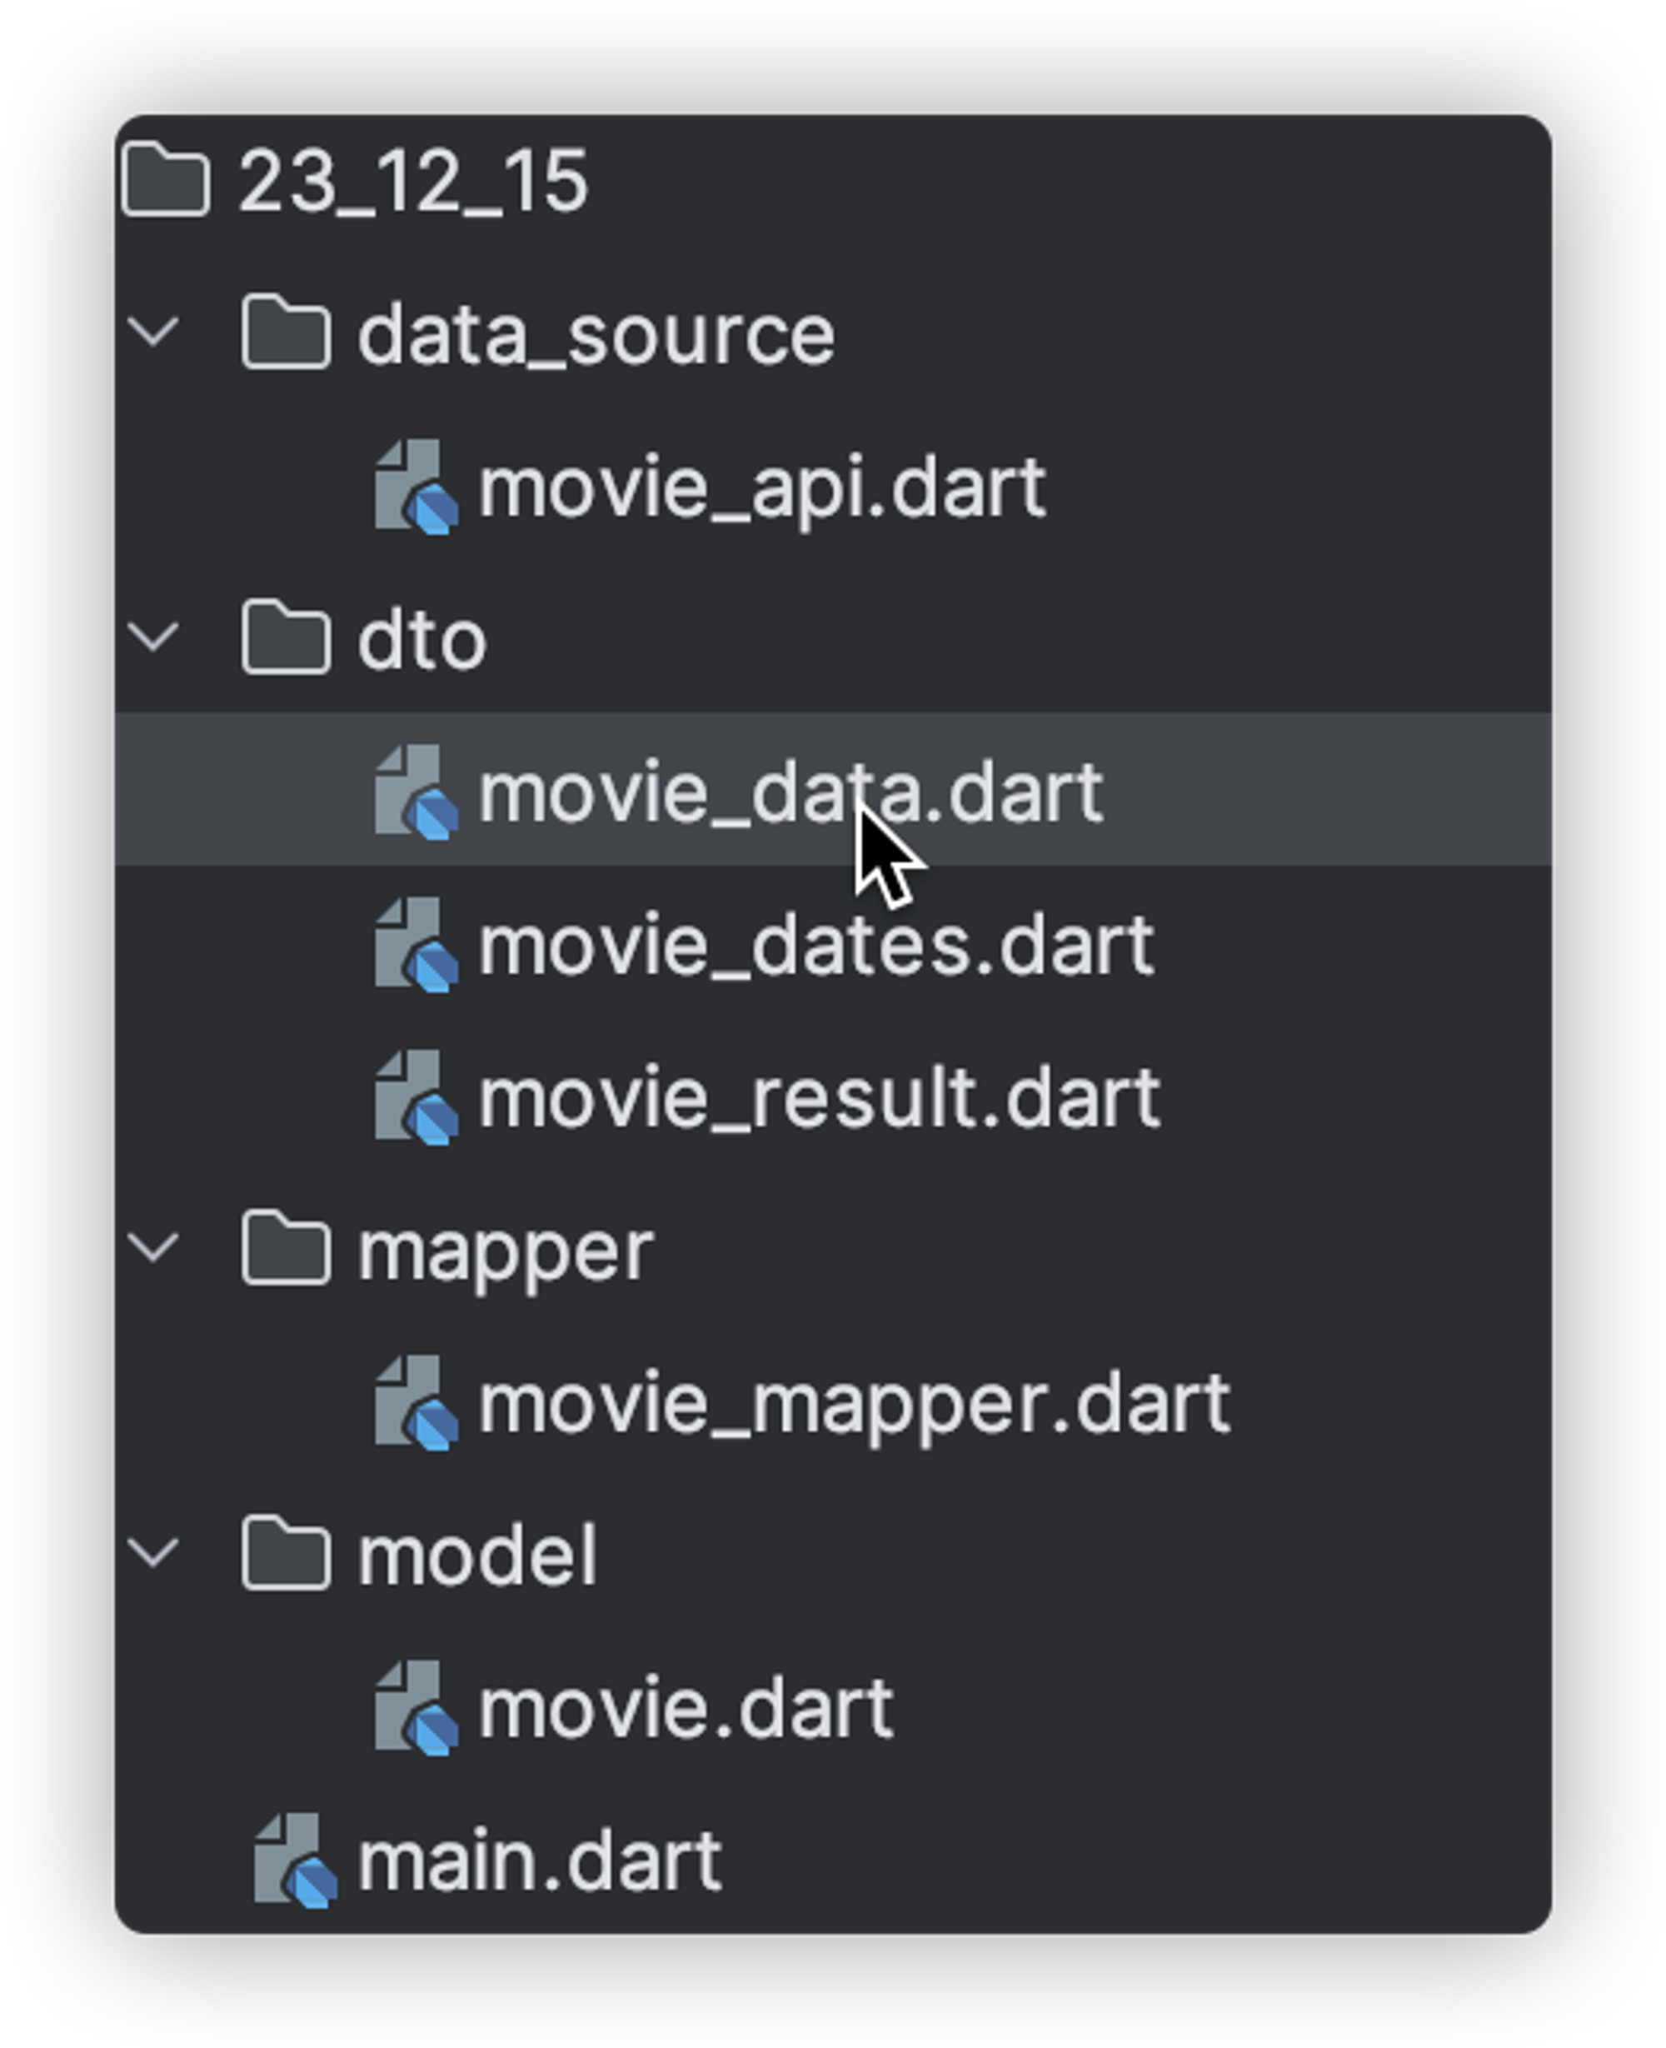Screen dimensions: 1666x2048
Task: Open movie_api.dart file name
Action: pos(762,491)
